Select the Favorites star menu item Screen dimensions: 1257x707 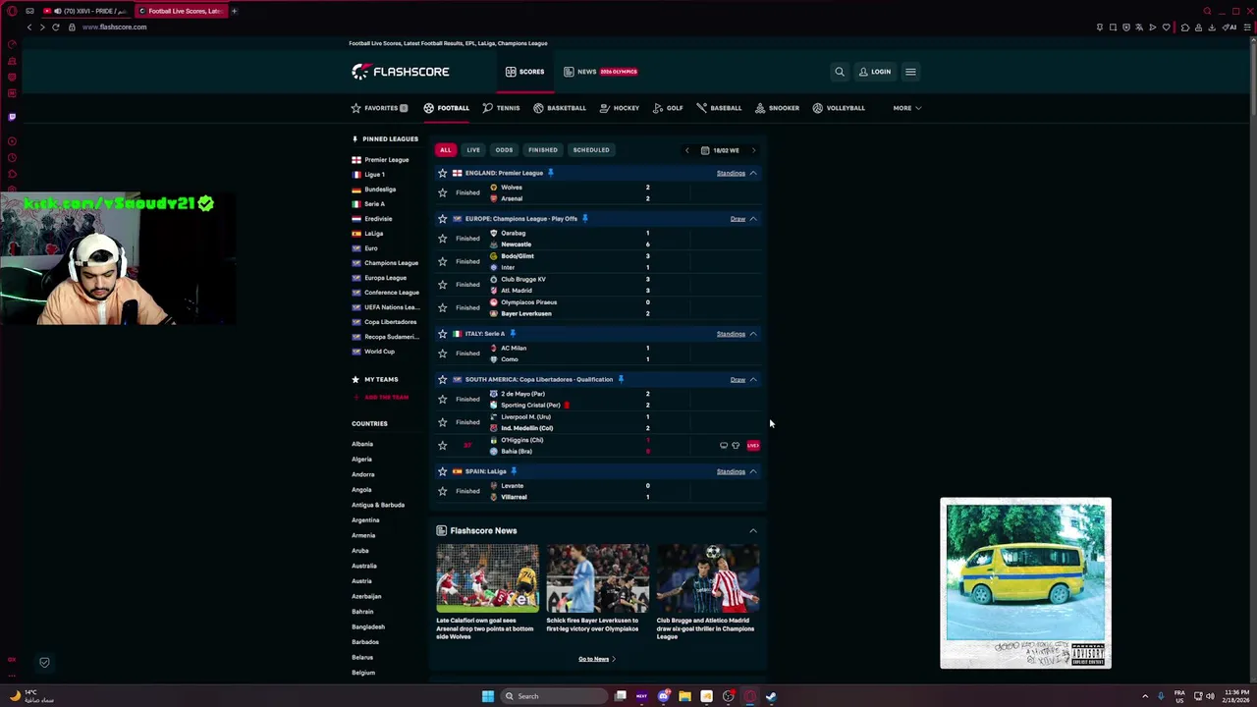(x=379, y=108)
